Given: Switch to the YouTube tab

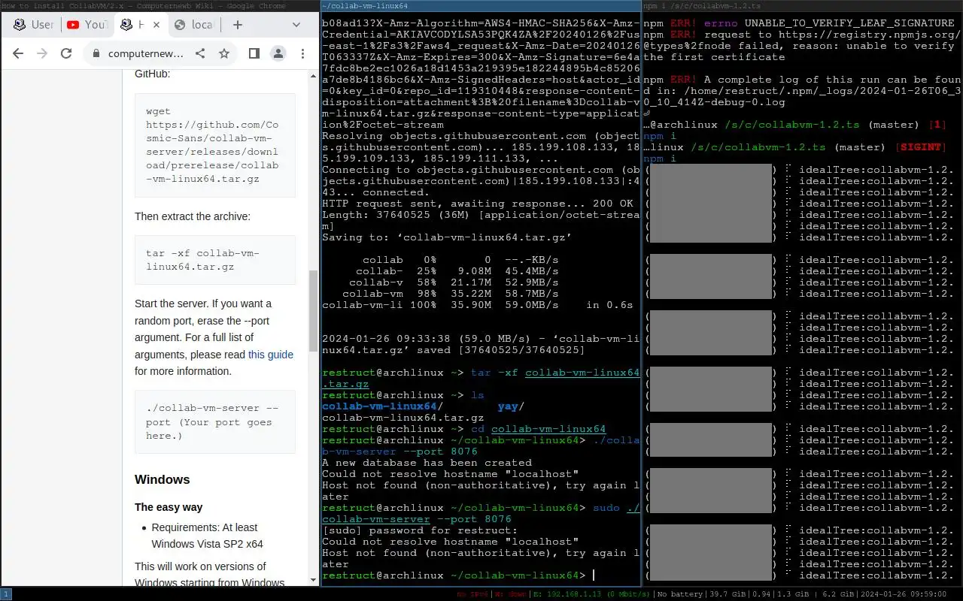Looking at the screenshot, I should pyautogui.click(x=87, y=25).
